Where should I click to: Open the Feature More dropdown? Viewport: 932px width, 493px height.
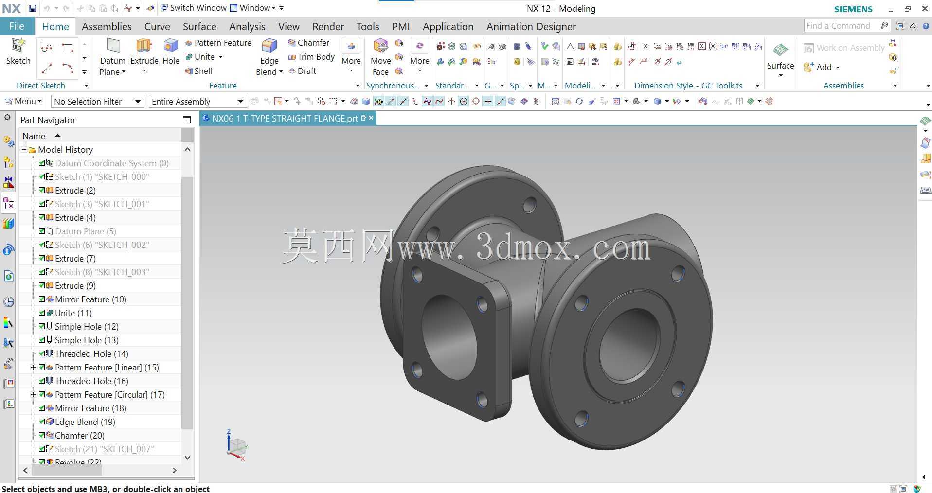(x=351, y=57)
